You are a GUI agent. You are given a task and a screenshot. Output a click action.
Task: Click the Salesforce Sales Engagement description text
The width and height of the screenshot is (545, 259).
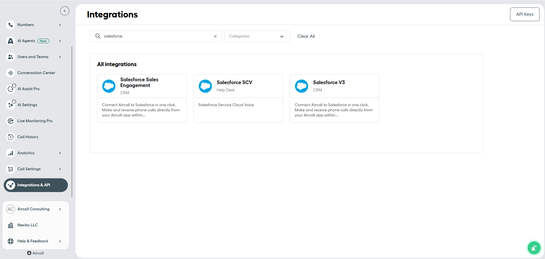coord(141,110)
